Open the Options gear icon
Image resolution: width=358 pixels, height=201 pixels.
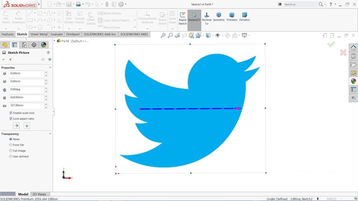click(121, 4)
